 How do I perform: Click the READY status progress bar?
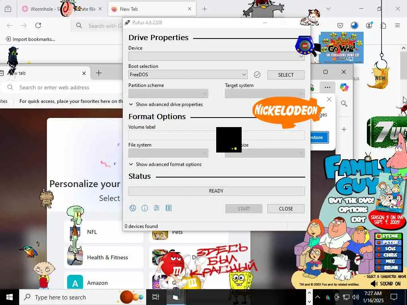pos(217,191)
